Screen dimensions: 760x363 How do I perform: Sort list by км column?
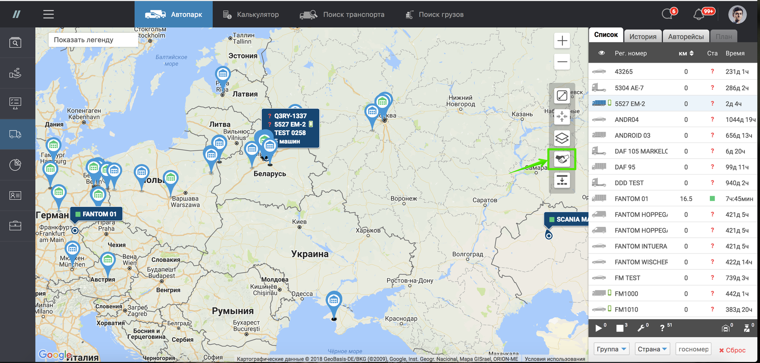(686, 53)
